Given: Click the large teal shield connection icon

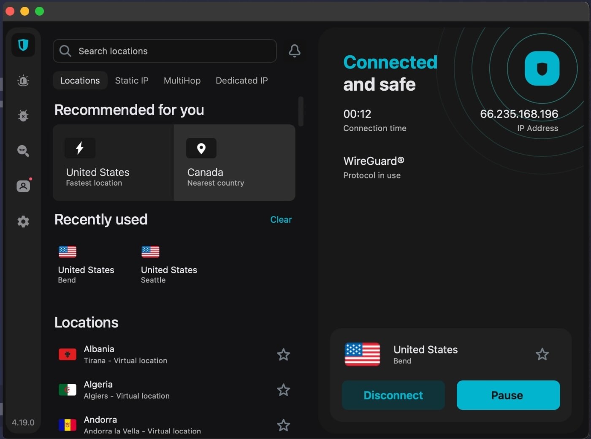Looking at the screenshot, I should (542, 69).
